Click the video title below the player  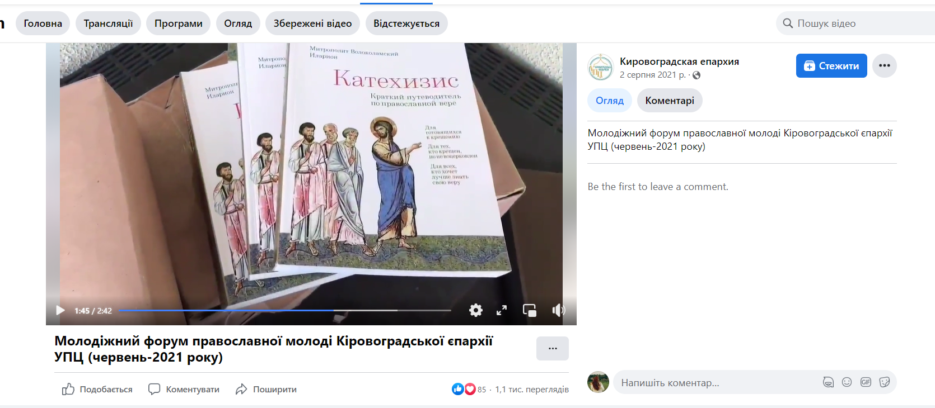(274, 349)
